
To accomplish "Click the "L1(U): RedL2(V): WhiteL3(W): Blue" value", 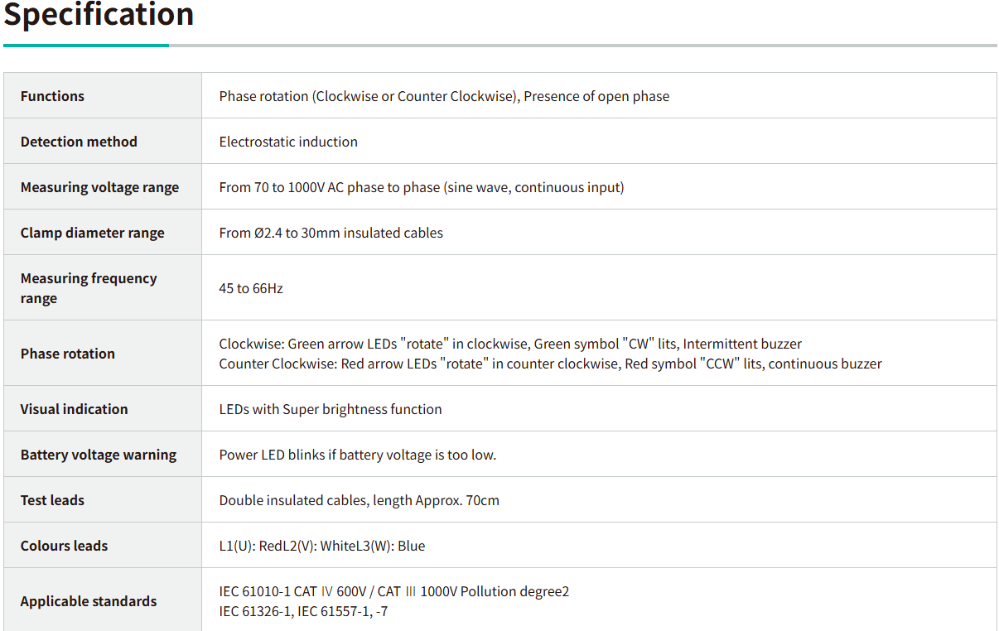I will point(321,546).
